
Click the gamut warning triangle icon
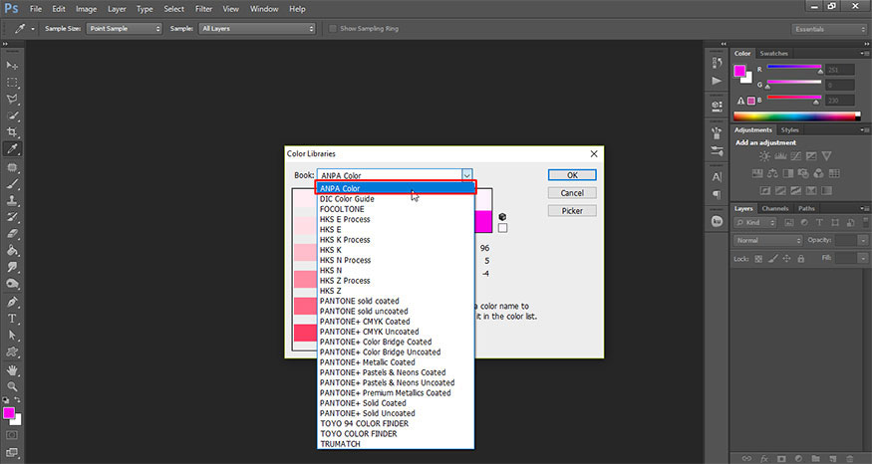(739, 102)
